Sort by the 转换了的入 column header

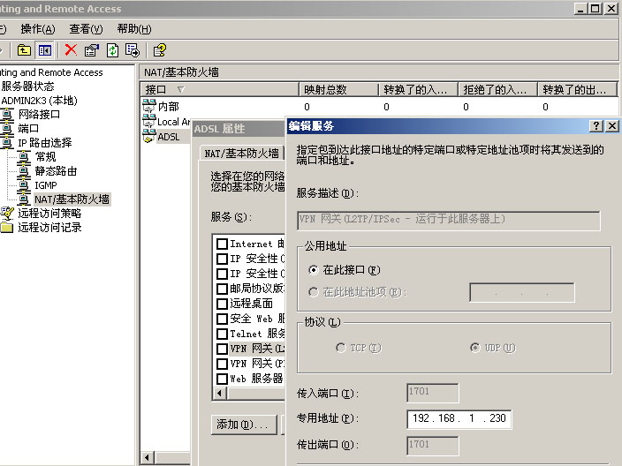pos(418,89)
